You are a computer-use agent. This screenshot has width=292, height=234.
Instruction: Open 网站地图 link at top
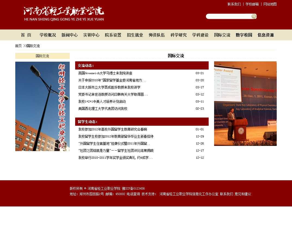[x=270, y=4]
